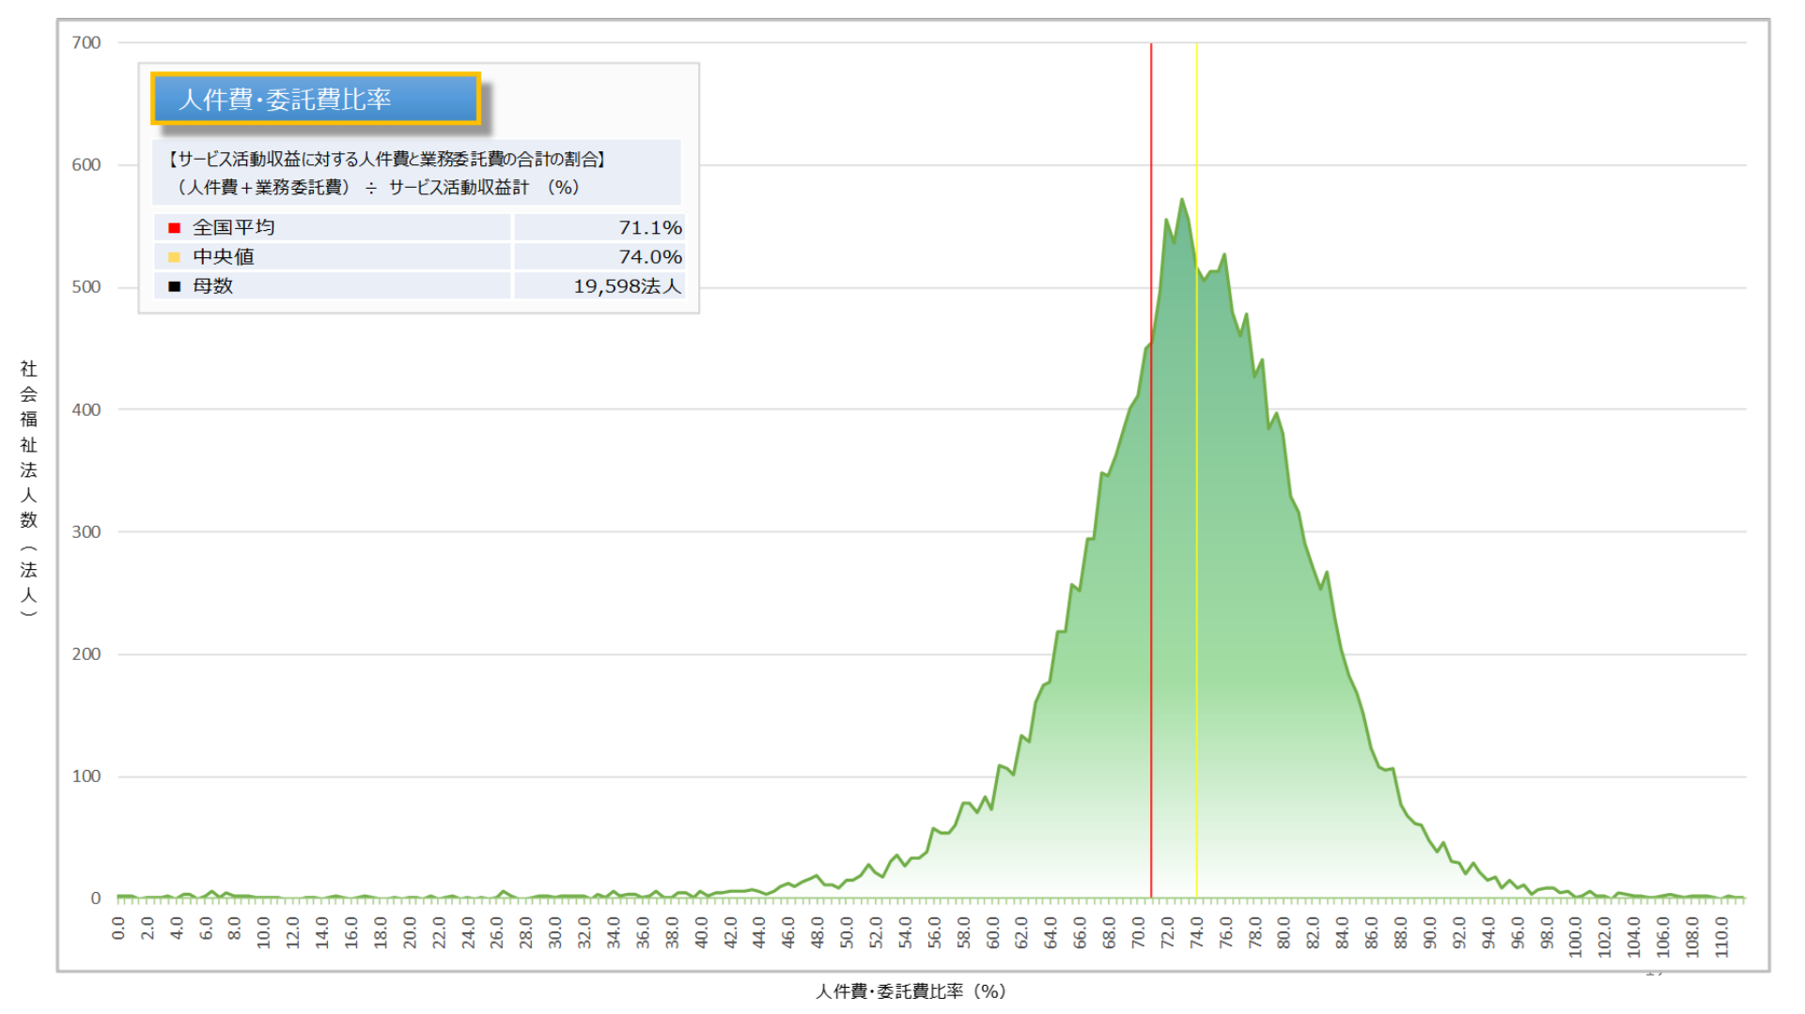Click the peak of the green distribution
1805x1014 pixels.
1181,200
